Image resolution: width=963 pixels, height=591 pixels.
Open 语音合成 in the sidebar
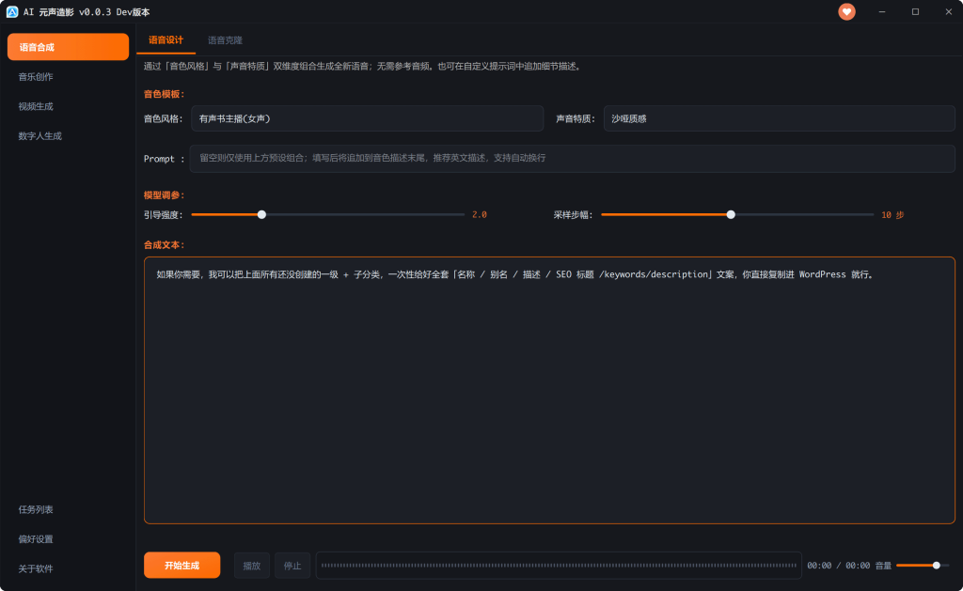pos(68,47)
